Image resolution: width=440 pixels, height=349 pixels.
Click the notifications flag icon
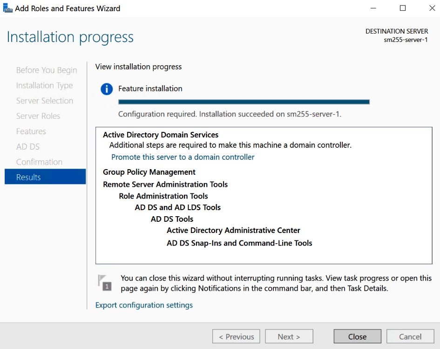105,283
